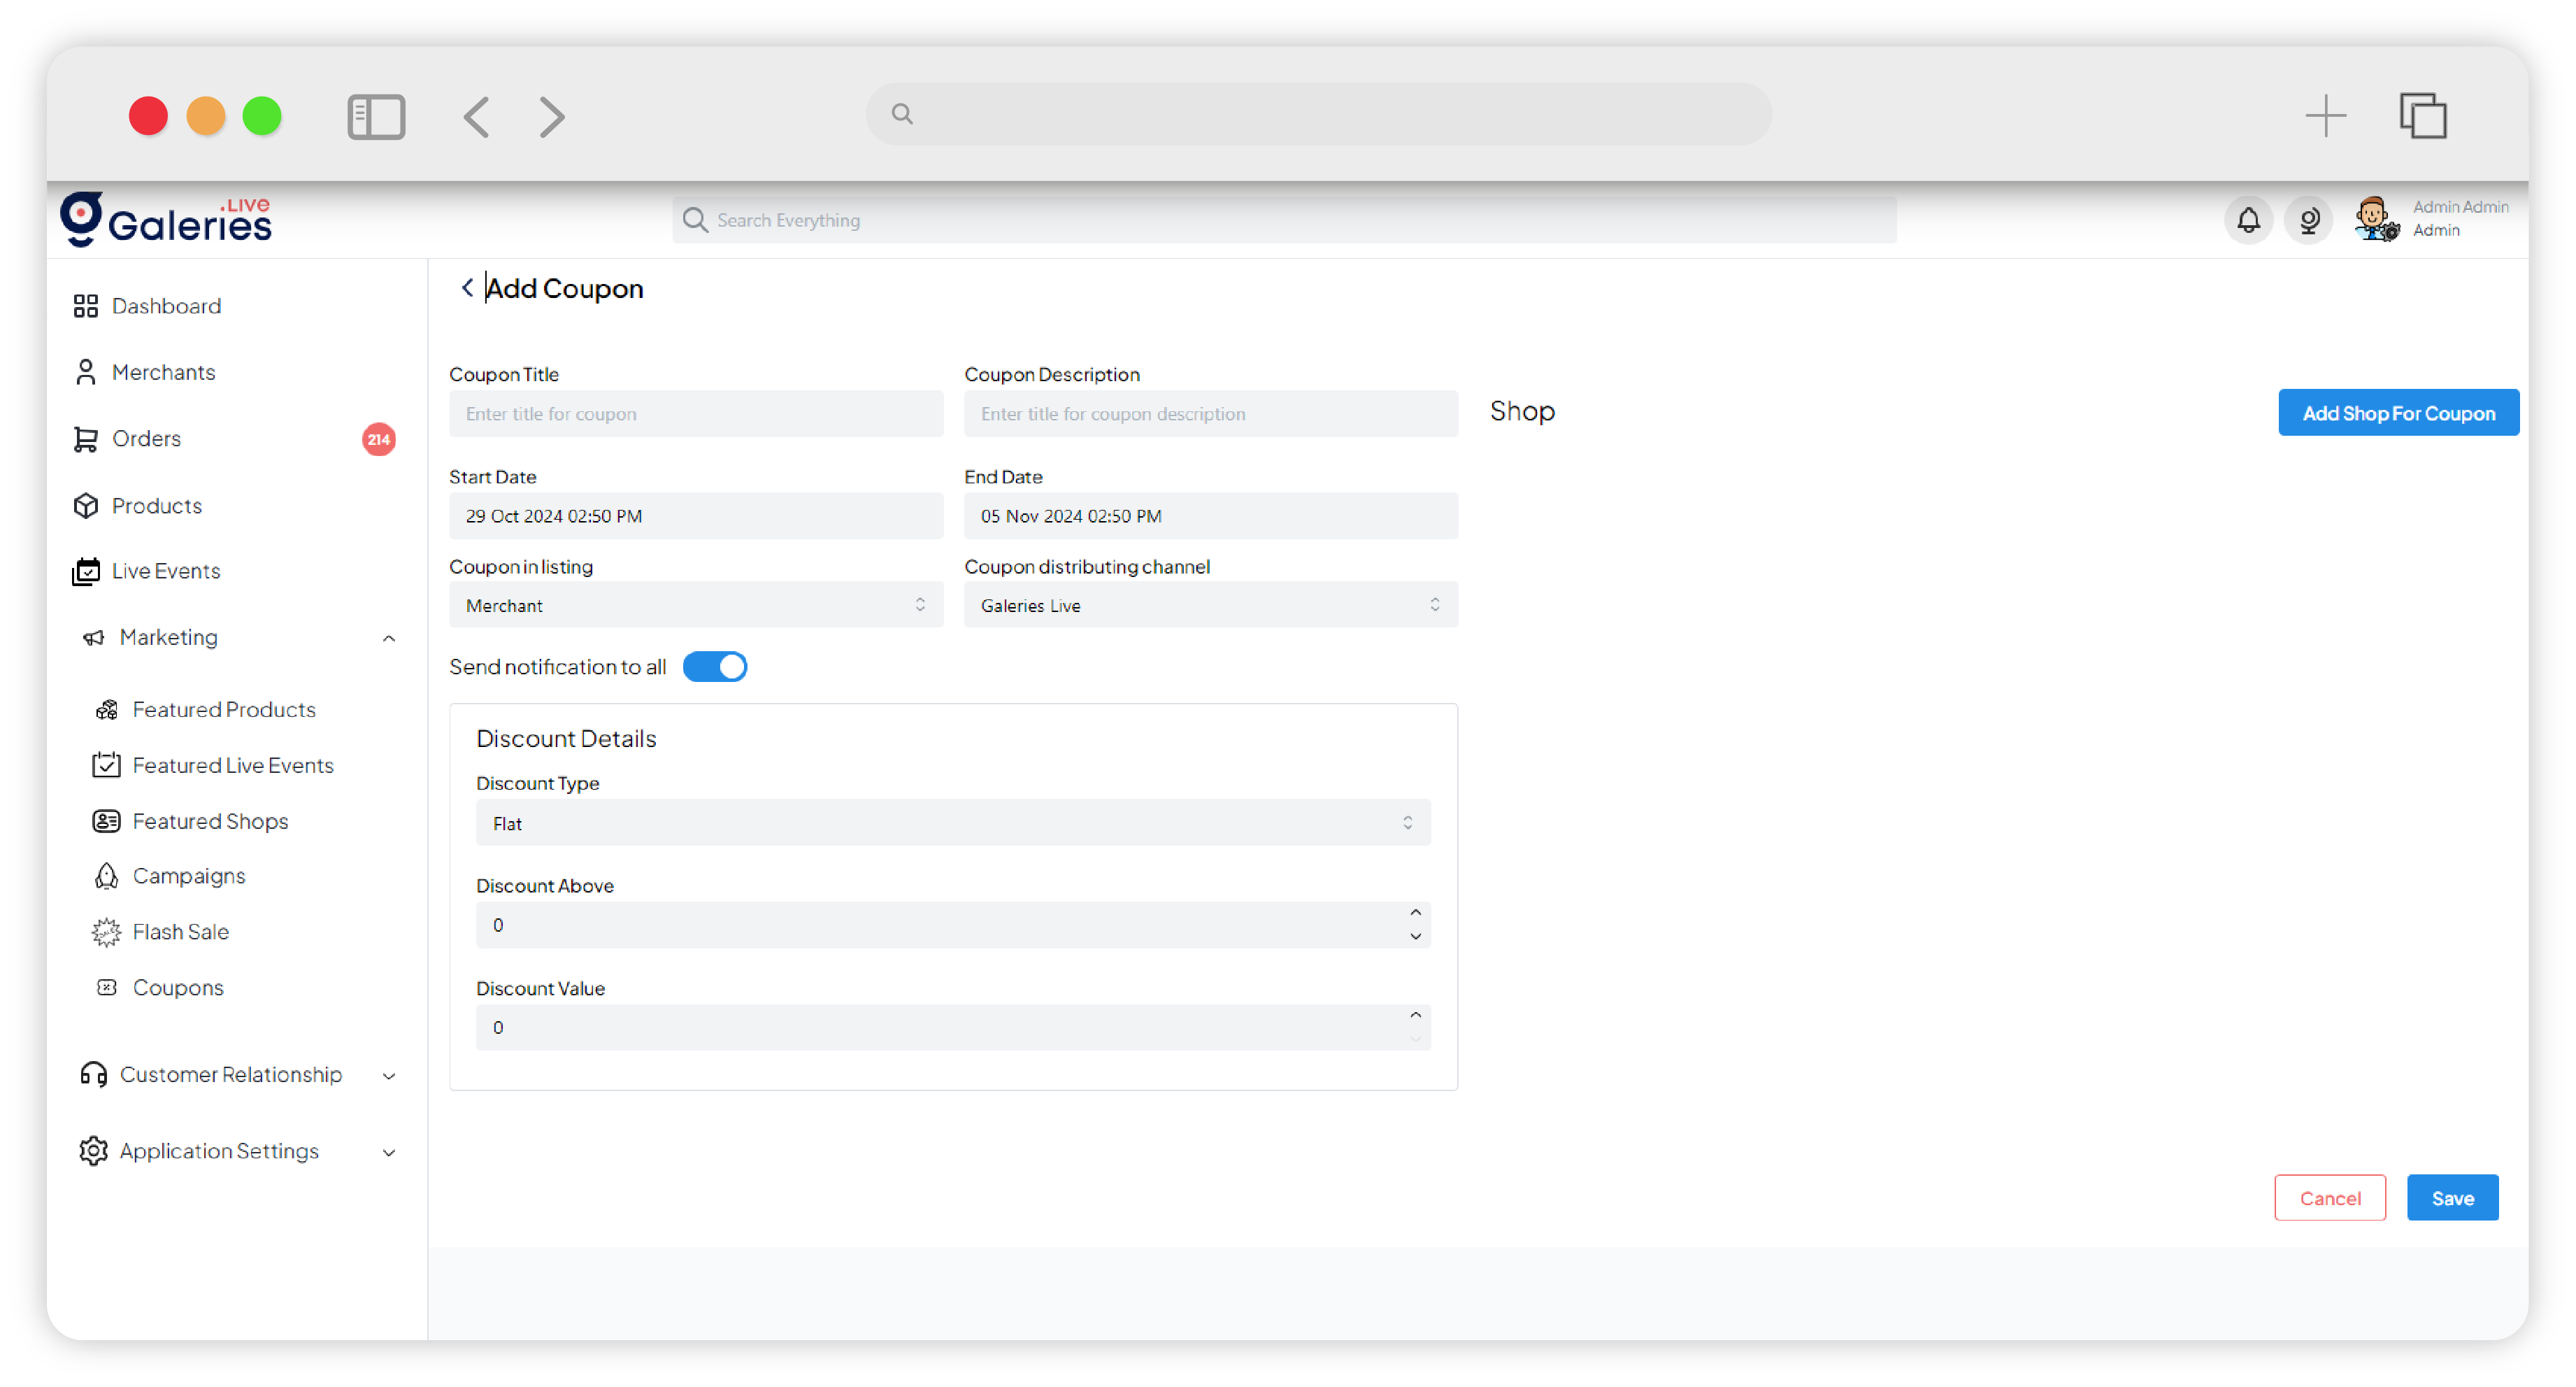2576x1387 pixels.
Task: Click the Galeries Live logo
Action: pos(166,219)
